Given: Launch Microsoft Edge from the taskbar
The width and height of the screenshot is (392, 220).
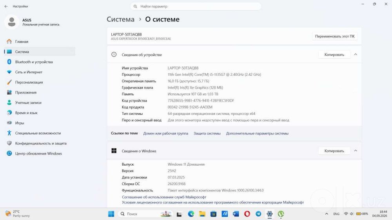Looking at the screenshot, I should click(x=191, y=214).
